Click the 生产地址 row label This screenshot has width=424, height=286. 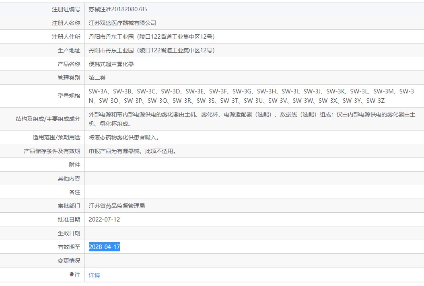pos(69,50)
